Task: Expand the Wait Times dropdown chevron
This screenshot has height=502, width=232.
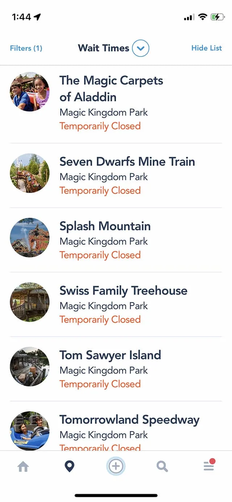Action: click(x=141, y=48)
